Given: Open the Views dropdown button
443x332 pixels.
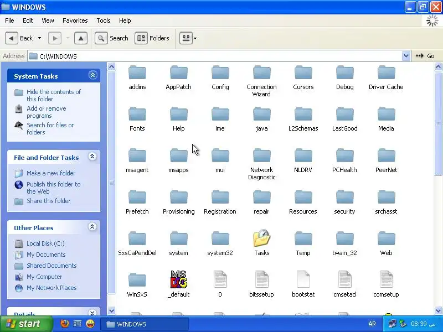Looking at the screenshot, I should (x=188, y=38).
